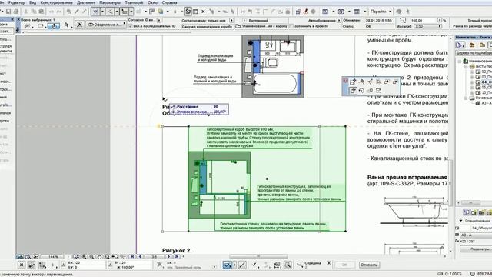Viewport: 492px width, 277px height.
Task: Toggle the 'Заполнить в проекте' checkbox
Action: pyautogui.click(x=291, y=26)
